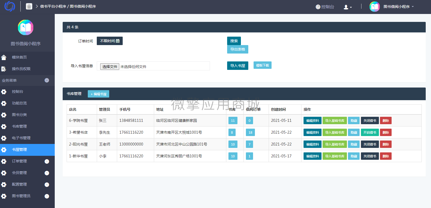Click 编辑资料 for 3-希望书店
The height and width of the screenshot is (208, 431).
click(313, 132)
